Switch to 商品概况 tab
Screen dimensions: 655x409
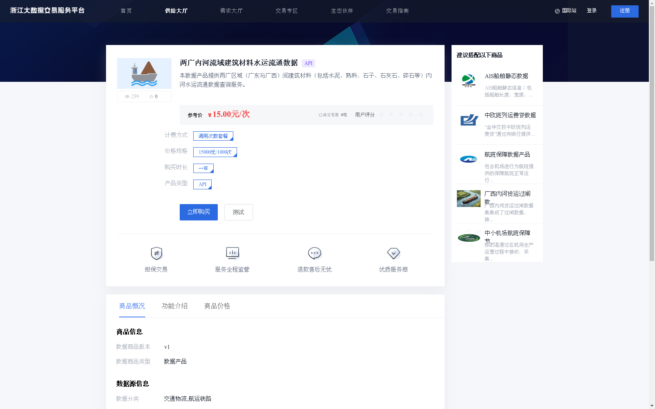(132, 306)
